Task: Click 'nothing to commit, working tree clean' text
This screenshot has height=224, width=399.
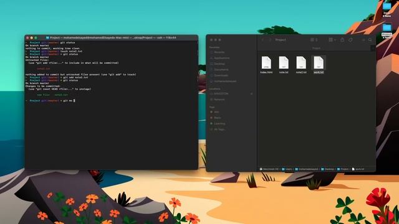Action: [52, 49]
